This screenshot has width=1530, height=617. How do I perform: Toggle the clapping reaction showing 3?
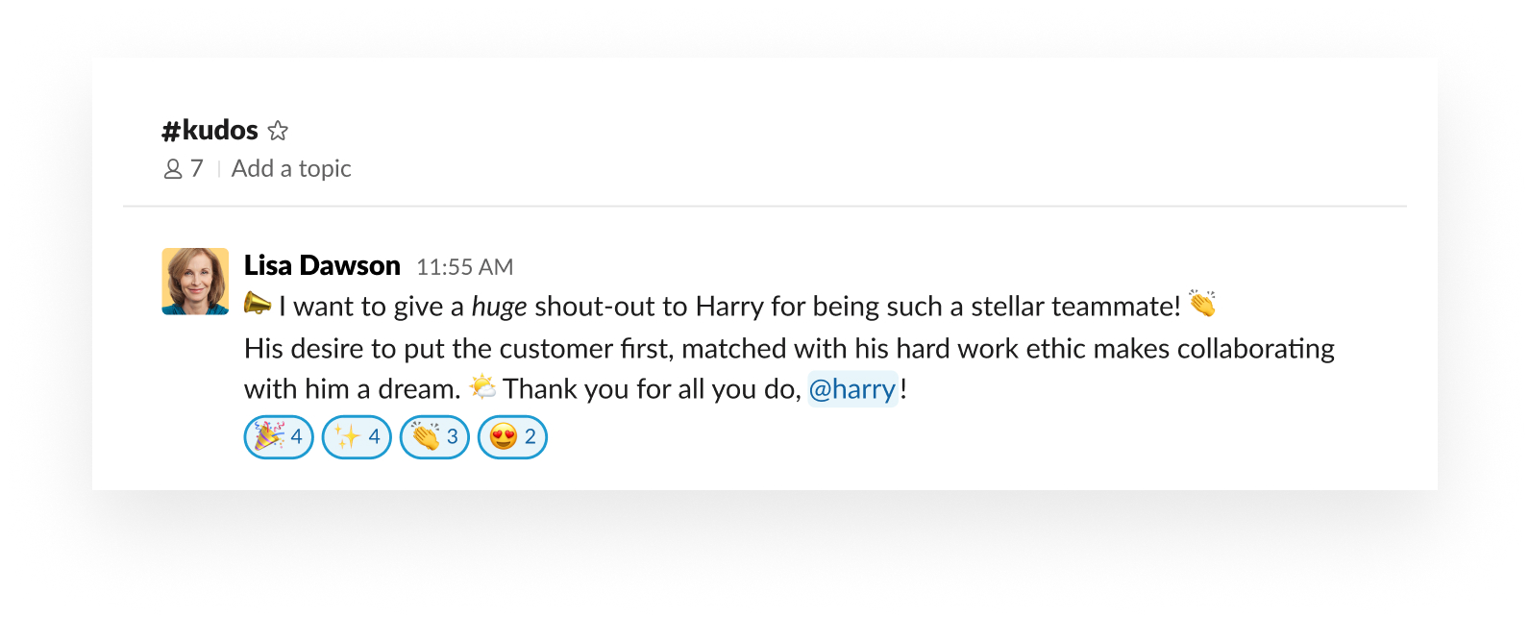tap(434, 436)
